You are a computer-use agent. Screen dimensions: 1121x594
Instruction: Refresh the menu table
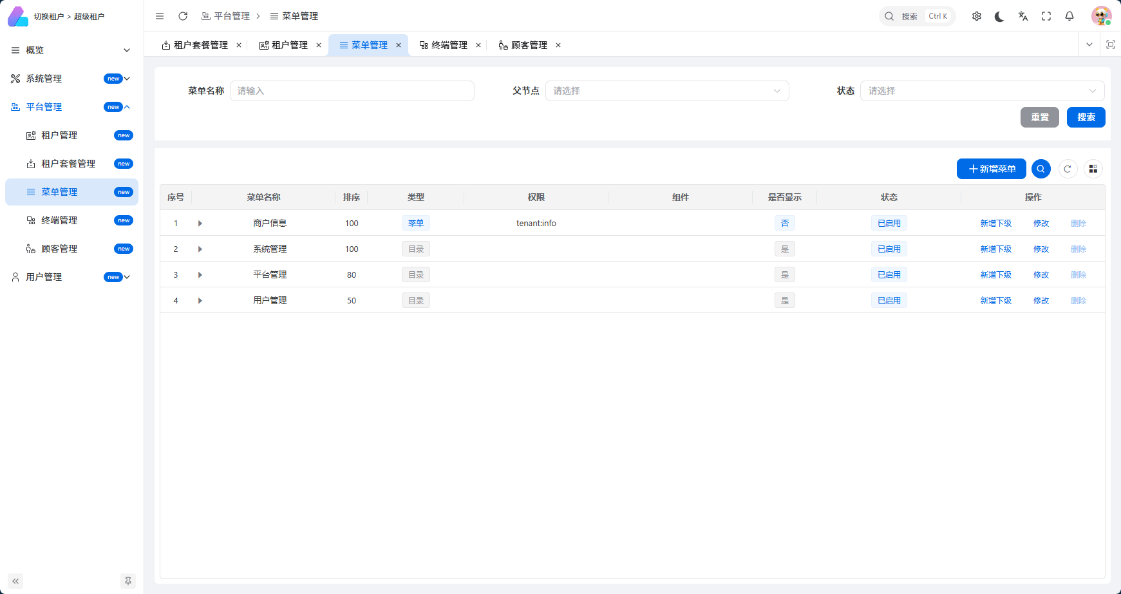(1068, 169)
